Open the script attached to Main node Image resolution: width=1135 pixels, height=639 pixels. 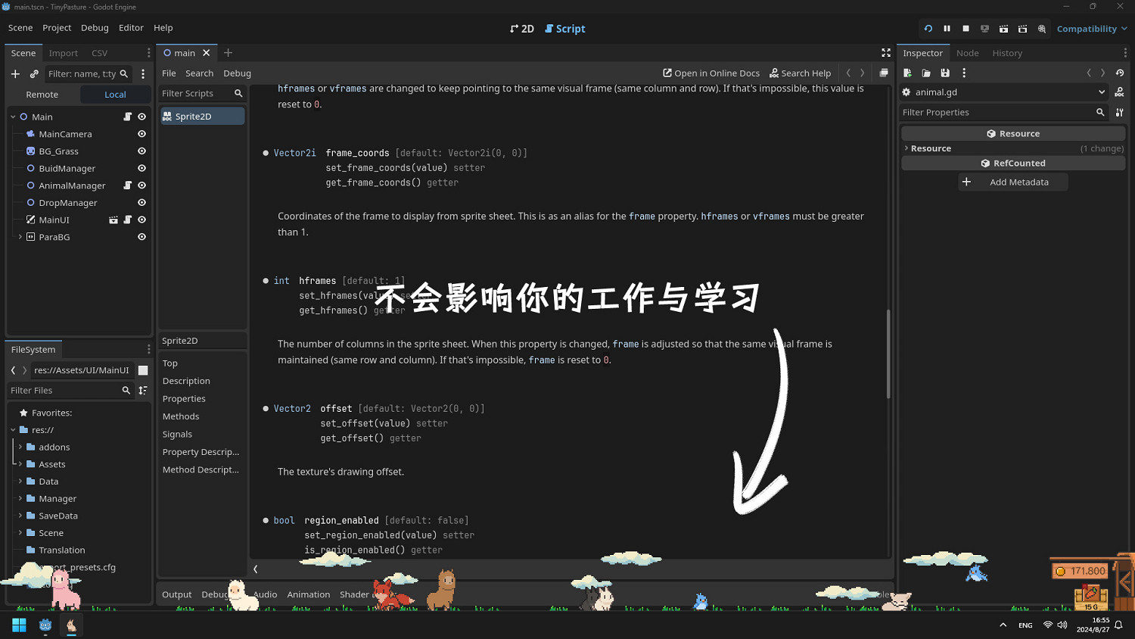(x=127, y=117)
